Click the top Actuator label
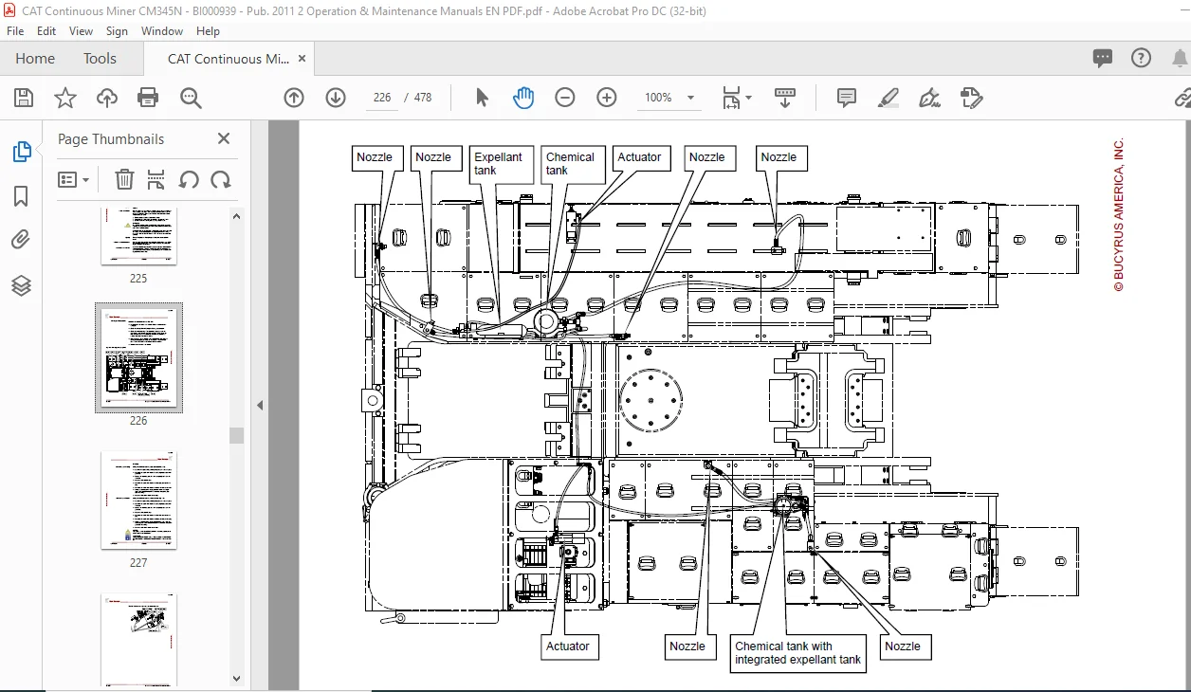The image size is (1191, 692). point(640,158)
